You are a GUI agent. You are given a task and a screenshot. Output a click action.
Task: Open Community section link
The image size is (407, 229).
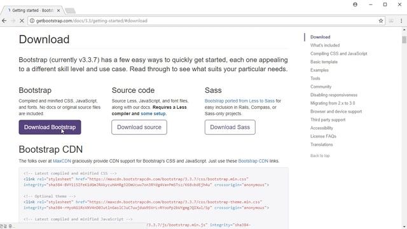click(321, 87)
